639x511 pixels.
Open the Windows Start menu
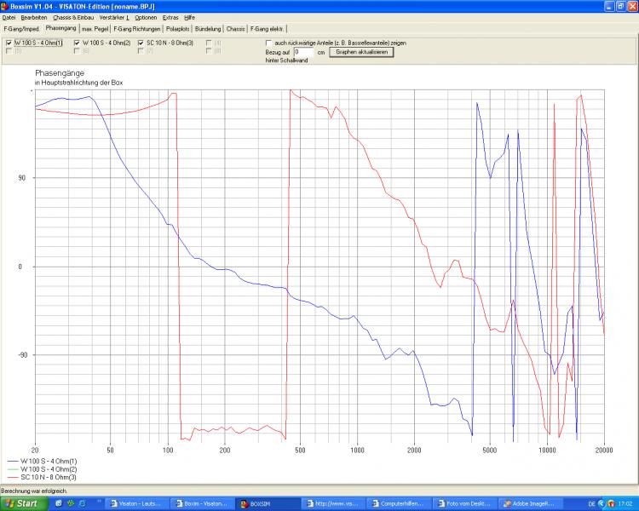pos(22,503)
